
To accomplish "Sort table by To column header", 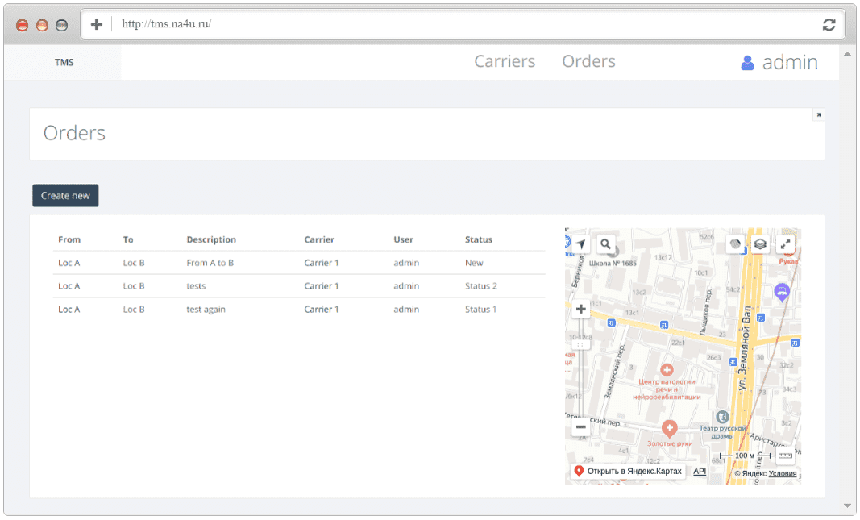I will (128, 239).
